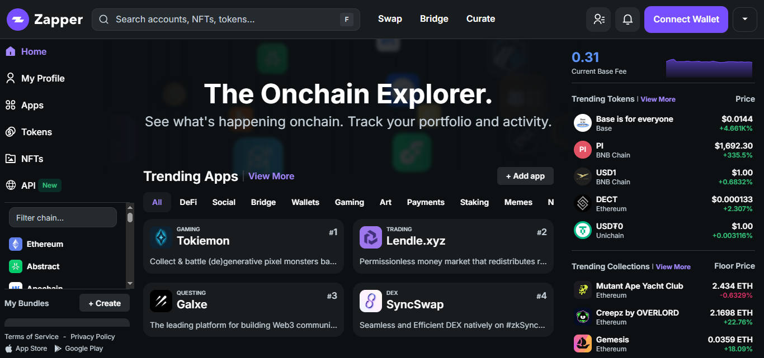
Task: Click the USD₮0 token icon
Action: [x=583, y=230]
